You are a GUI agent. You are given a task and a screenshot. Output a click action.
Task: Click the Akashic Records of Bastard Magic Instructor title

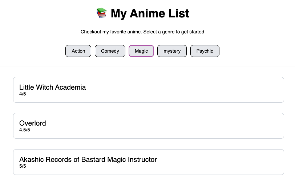tap(88, 159)
